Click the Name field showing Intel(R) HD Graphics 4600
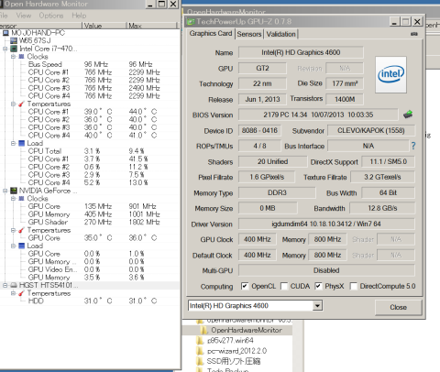The image size is (440, 372). coord(301,52)
